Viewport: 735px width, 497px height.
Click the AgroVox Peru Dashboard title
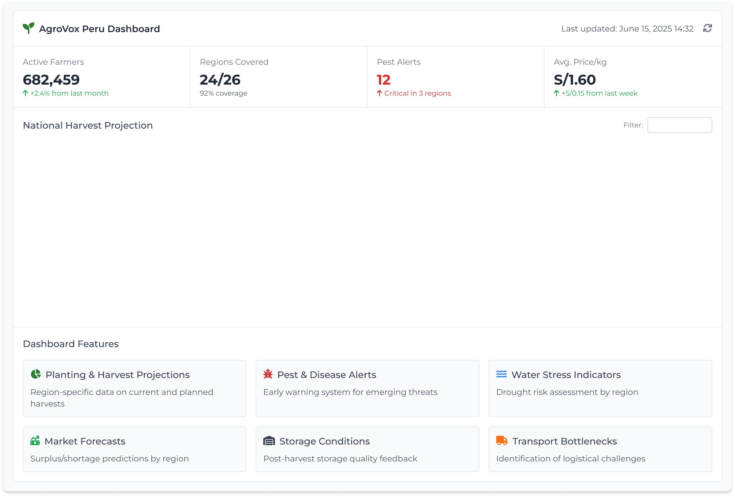click(99, 29)
